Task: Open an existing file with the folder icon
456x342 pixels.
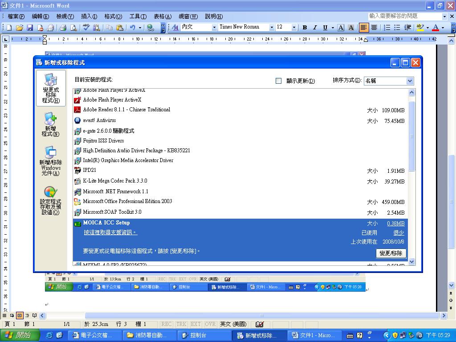Action: (20, 28)
